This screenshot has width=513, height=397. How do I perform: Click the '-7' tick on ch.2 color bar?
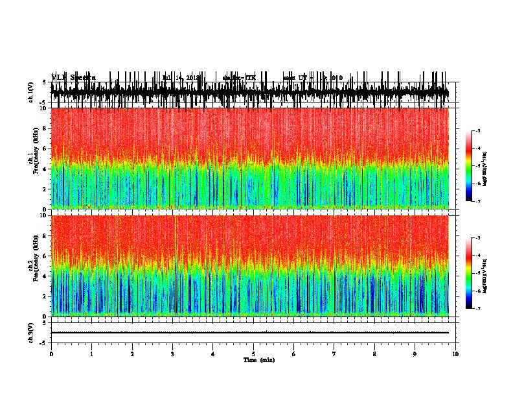478,308
